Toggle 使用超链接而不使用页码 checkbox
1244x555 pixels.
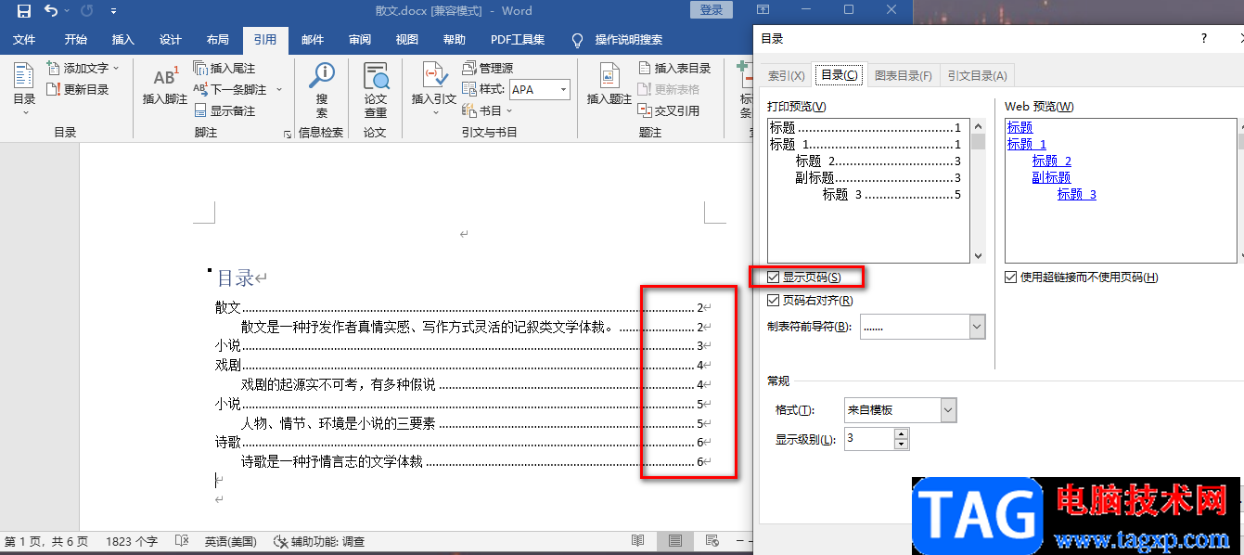[x=1011, y=277]
